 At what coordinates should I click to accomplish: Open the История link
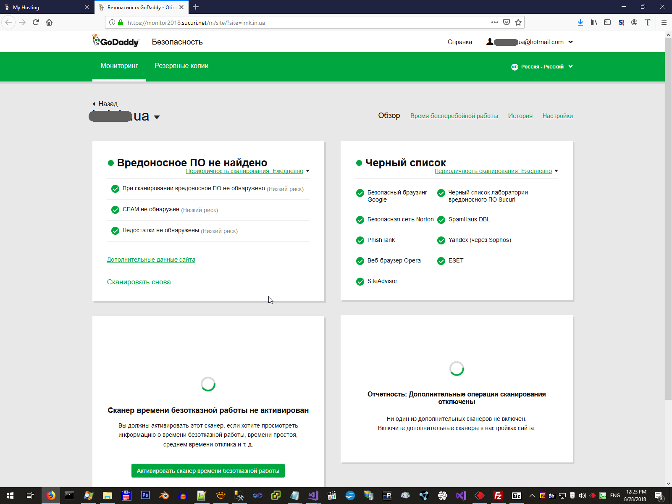(520, 116)
